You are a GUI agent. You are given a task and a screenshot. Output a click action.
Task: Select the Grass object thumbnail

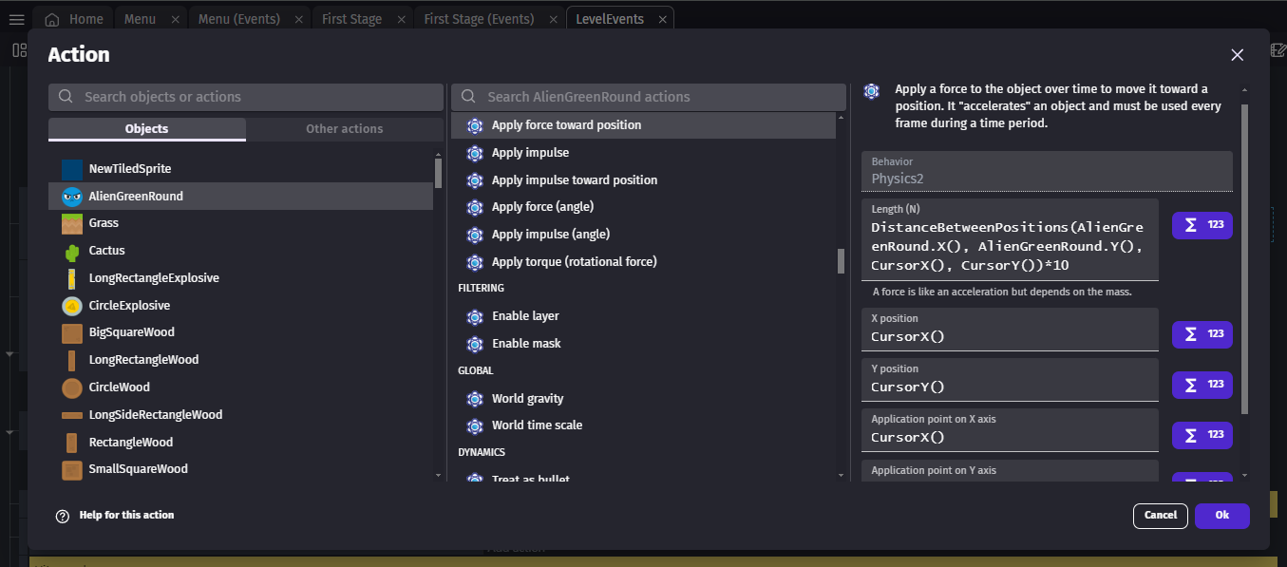(72, 224)
